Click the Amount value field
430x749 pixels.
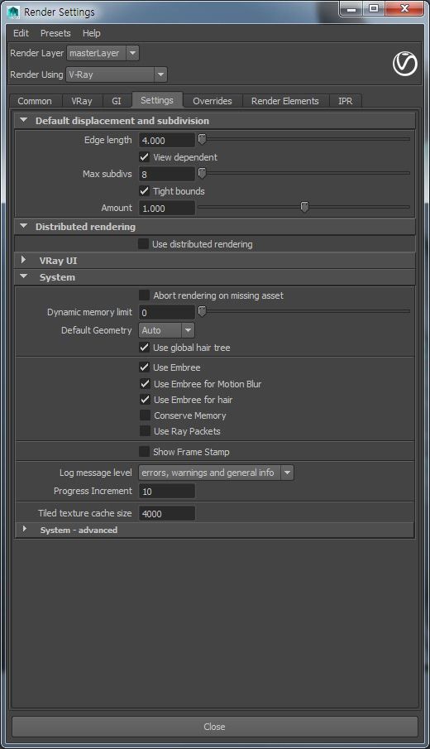coord(166,209)
